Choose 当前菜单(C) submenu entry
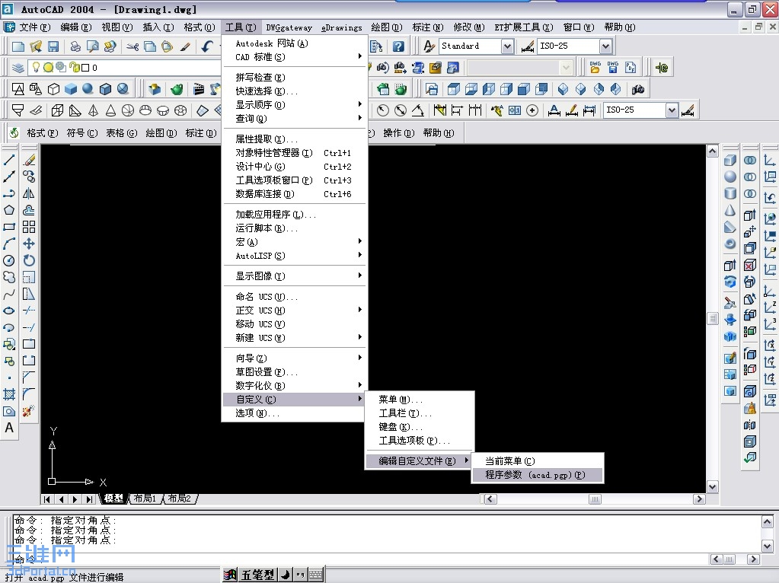Image resolution: width=779 pixels, height=583 pixels. pyautogui.click(x=537, y=460)
